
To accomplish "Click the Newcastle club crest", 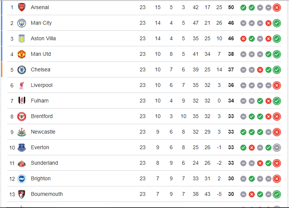I will tap(21, 132).
